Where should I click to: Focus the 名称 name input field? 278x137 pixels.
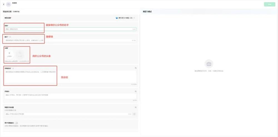click(71, 29)
